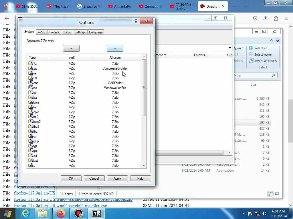
Task: Click 7-Zip manager horizontal scrollbar right arrow
Action: point(229,153)
